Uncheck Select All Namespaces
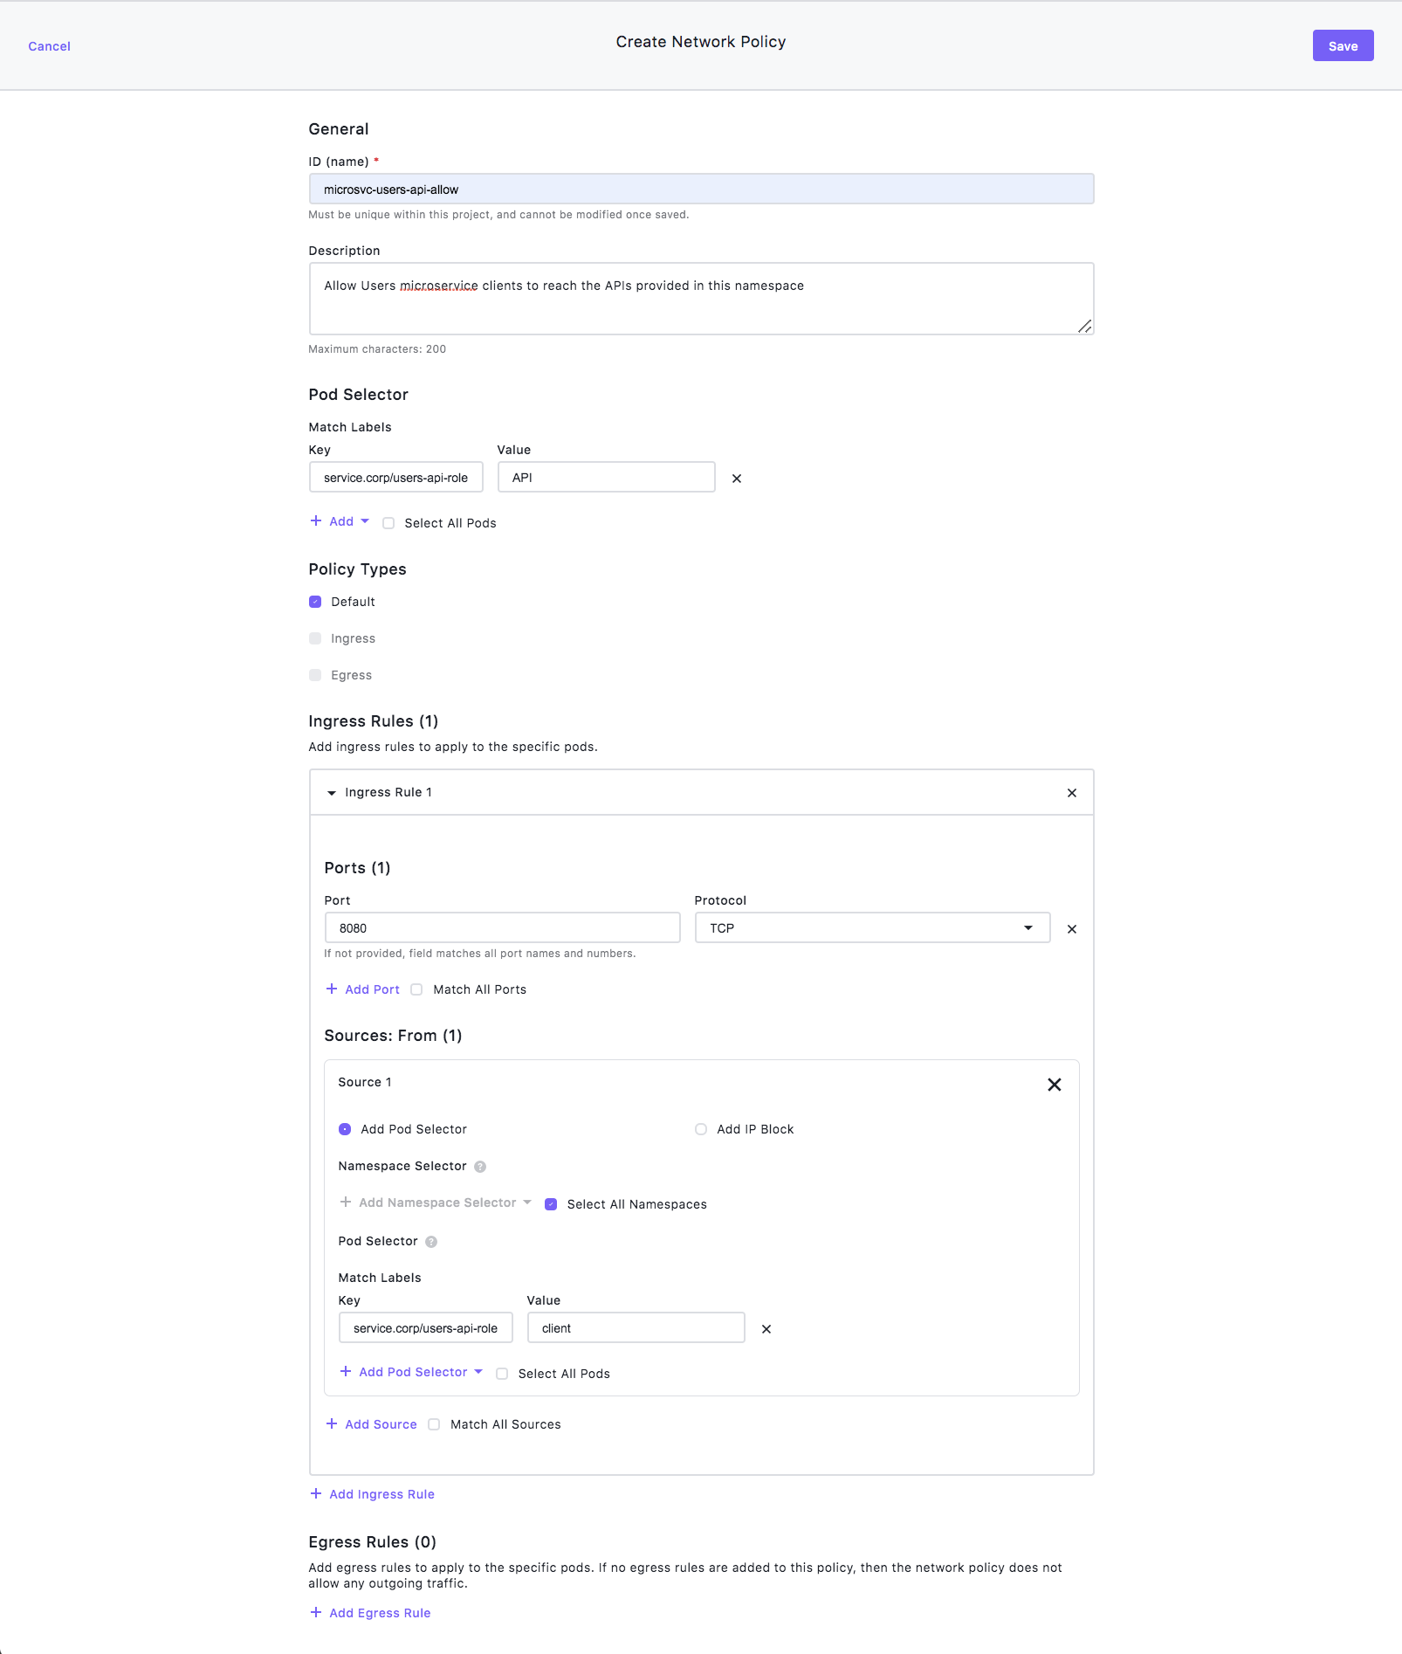The image size is (1402, 1654). (551, 1204)
